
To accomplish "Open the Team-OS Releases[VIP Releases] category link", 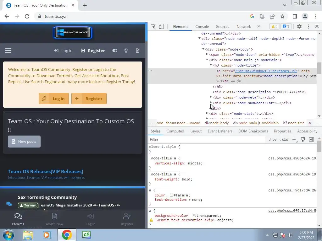I will [x=45, y=172].
